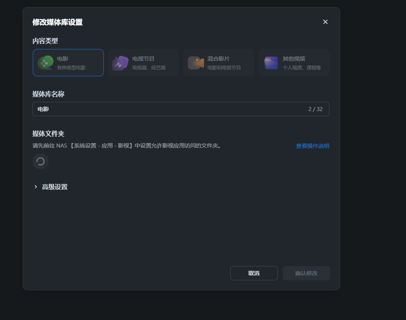This screenshot has height=320, width=406.
Task: Cancel with the 取消 button
Action: coord(254,273)
